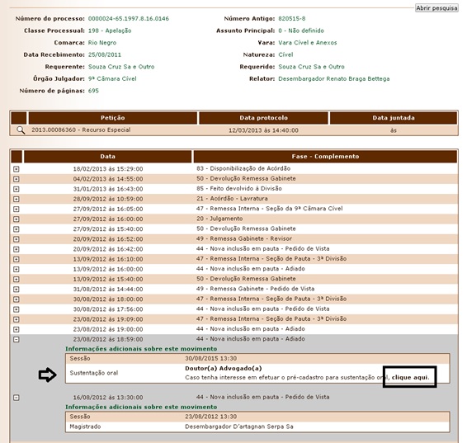This screenshot has width=467, height=443.
Task: Expand the 23/08/2012 19:09 Remessa Interna row
Action: (17, 319)
